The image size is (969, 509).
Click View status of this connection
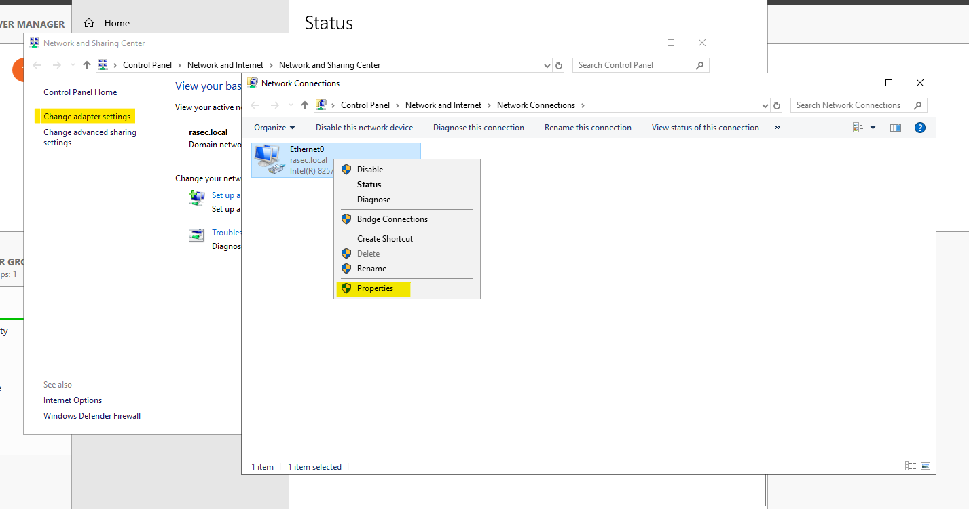(706, 128)
